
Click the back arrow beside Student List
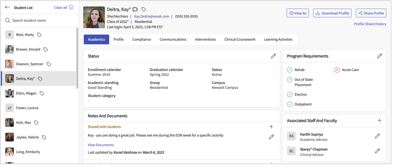pyautogui.click(x=7, y=7)
